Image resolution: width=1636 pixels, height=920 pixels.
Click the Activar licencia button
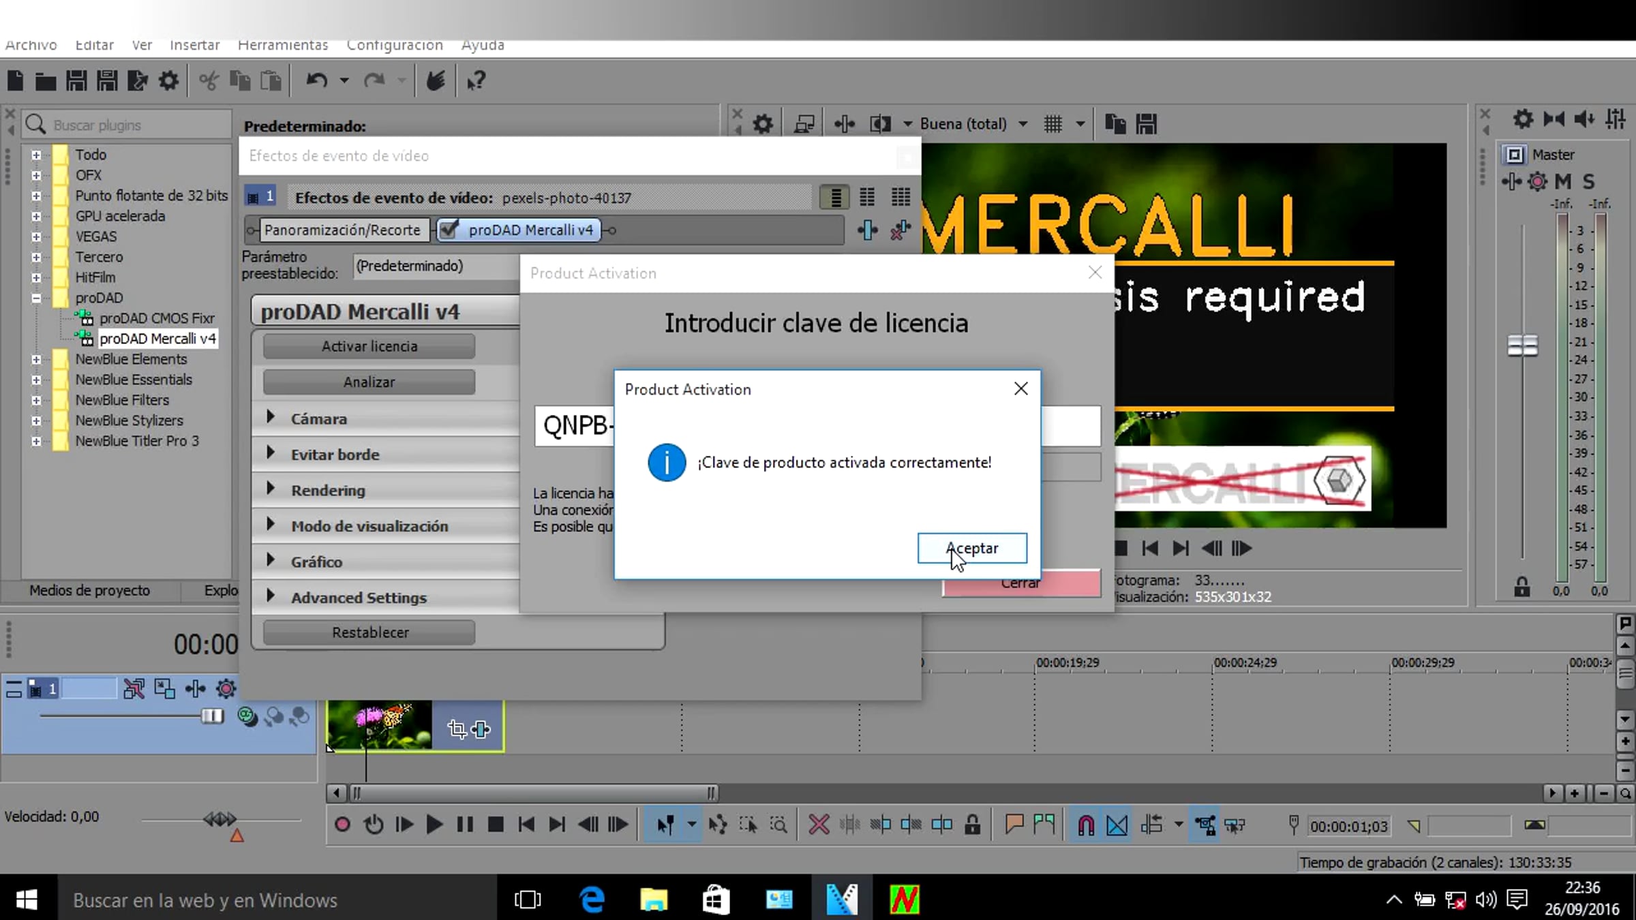[369, 346]
